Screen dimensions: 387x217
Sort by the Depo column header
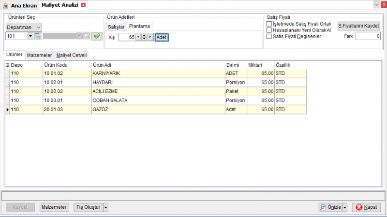26,65
